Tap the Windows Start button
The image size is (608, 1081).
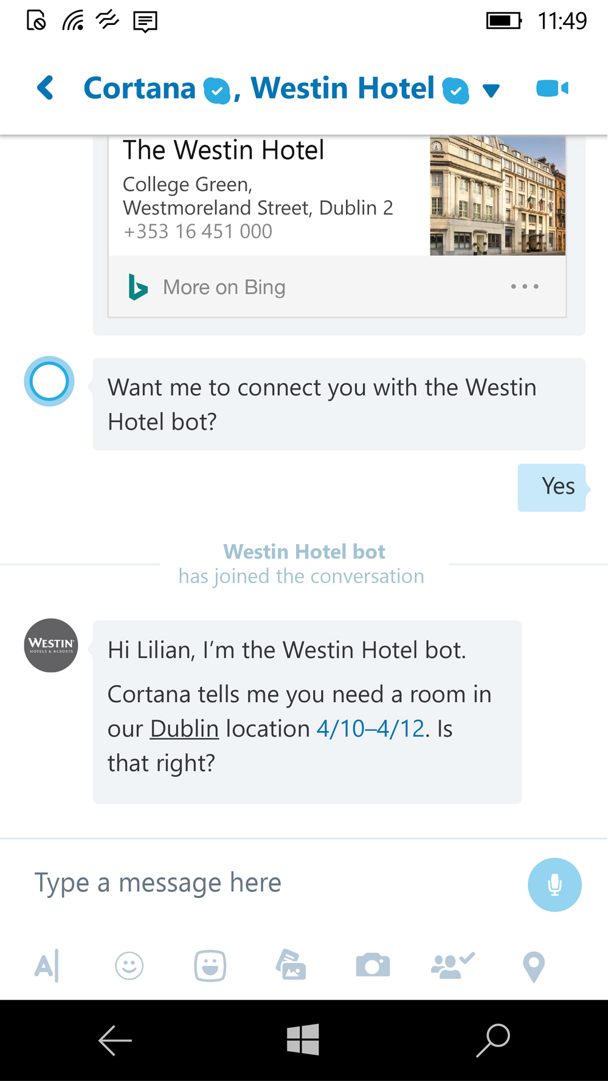point(303,1039)
